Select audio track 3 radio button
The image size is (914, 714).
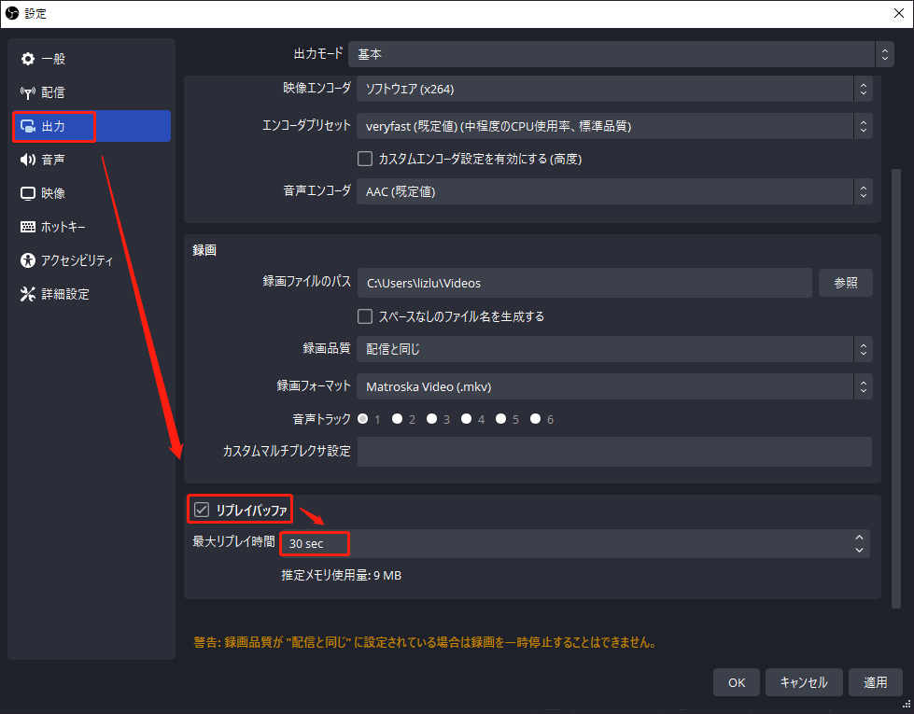click(432, 419)
